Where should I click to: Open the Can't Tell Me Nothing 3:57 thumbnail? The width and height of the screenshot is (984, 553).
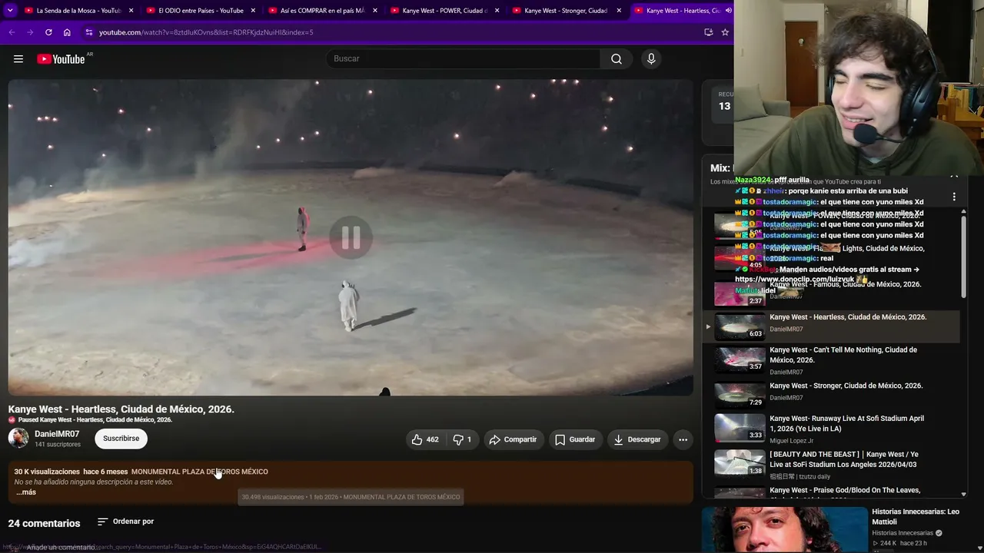tap(740, 359)
